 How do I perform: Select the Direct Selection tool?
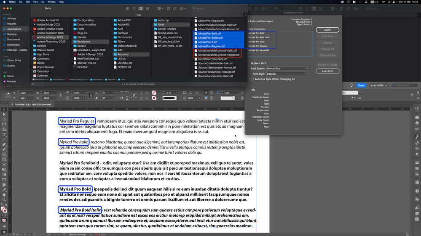4,114
